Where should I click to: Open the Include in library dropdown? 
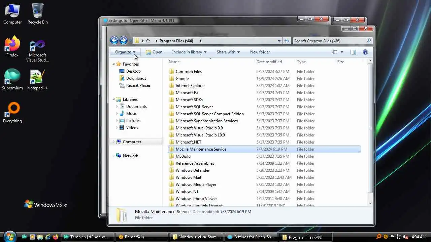189,52
